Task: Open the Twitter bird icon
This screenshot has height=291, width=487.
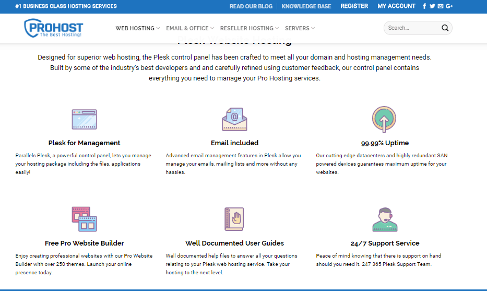Action: [432, 6]
